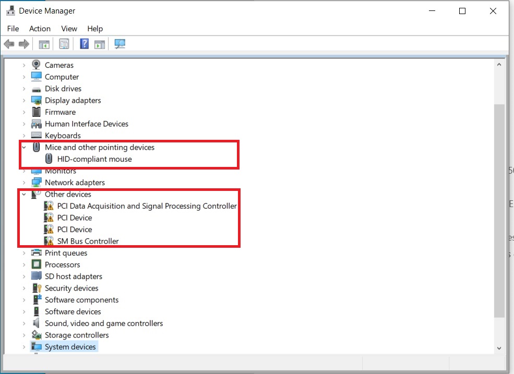The image size is (514, 374).
Task: Expand the Sound, video and game controllers category
Action: click(x=25, y=323)
